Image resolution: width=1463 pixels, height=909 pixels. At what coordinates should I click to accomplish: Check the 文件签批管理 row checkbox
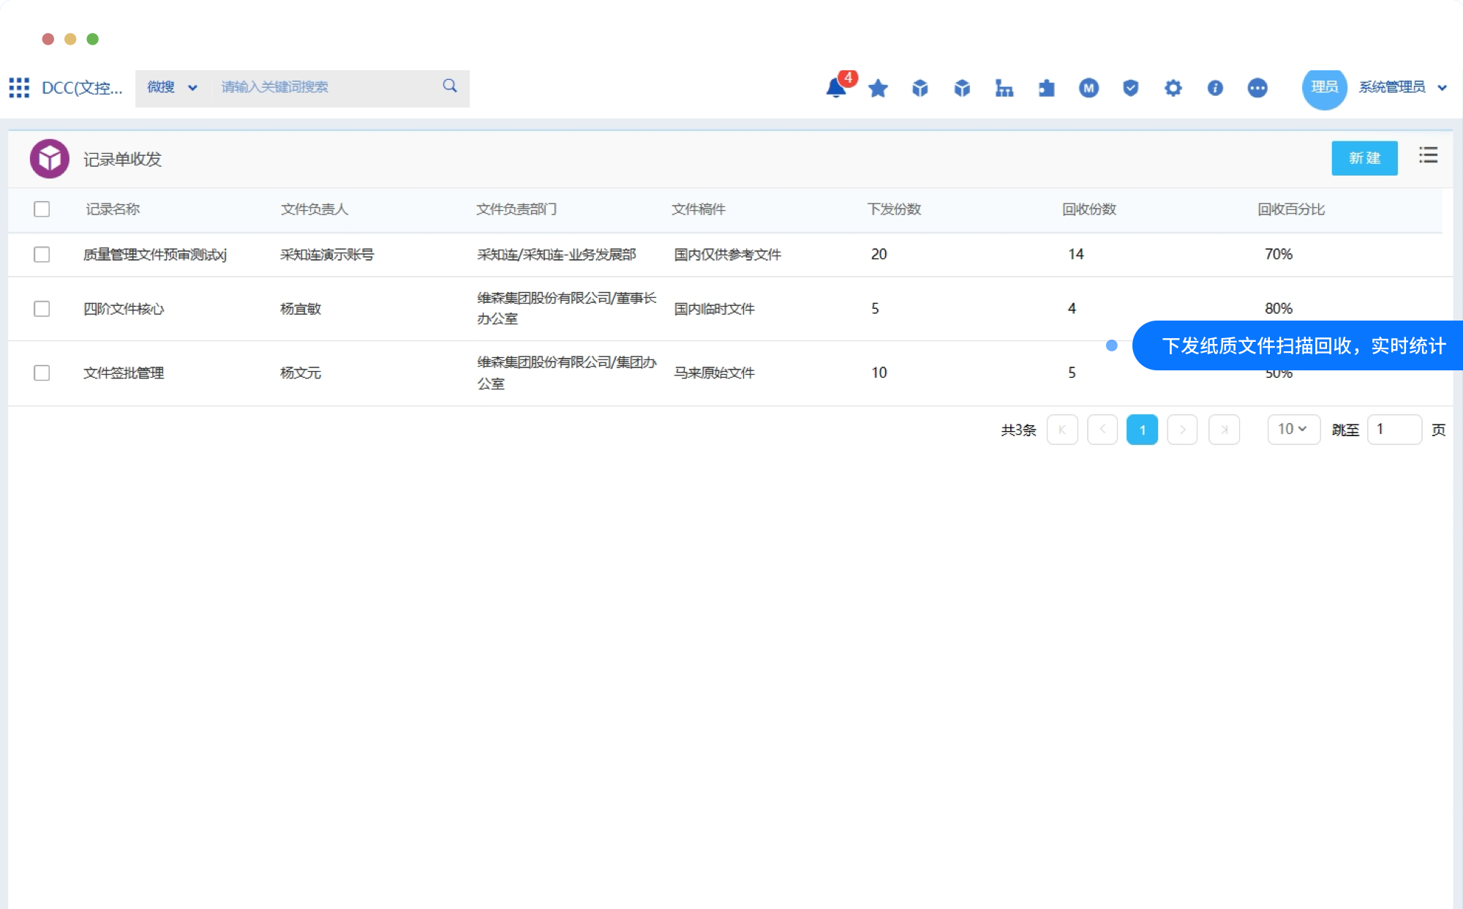click(x=42, y=373)
